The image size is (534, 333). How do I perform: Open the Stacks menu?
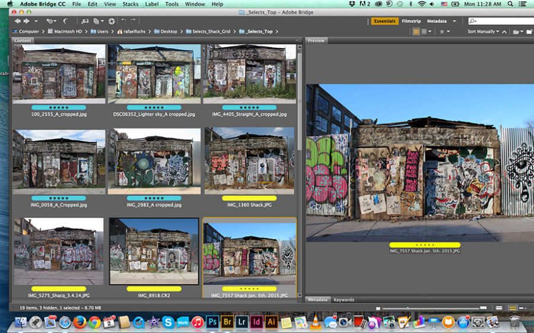point(130,4)
